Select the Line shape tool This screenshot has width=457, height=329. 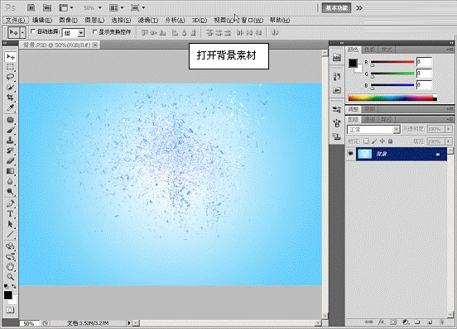[10, 234]
